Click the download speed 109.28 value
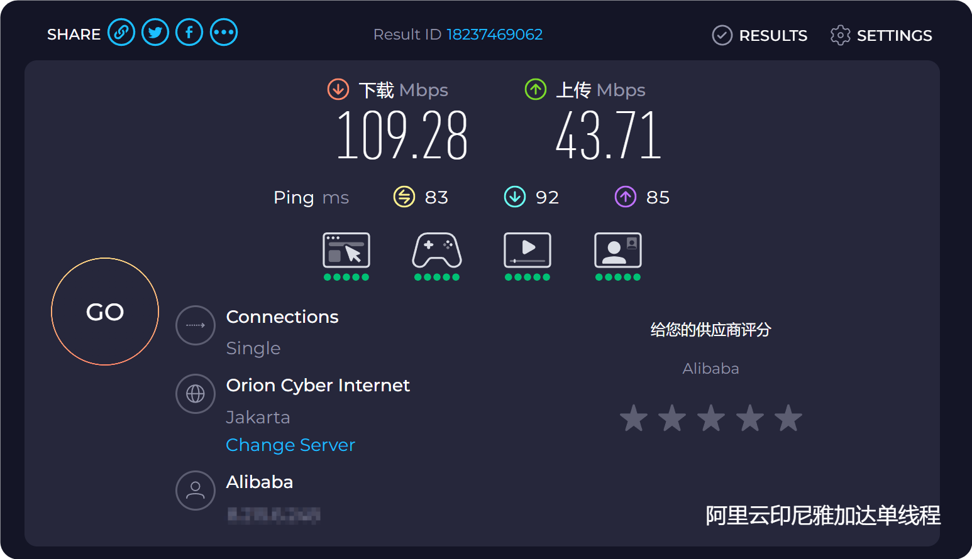This screenshot has width=972, height=559. click(402, 135)
